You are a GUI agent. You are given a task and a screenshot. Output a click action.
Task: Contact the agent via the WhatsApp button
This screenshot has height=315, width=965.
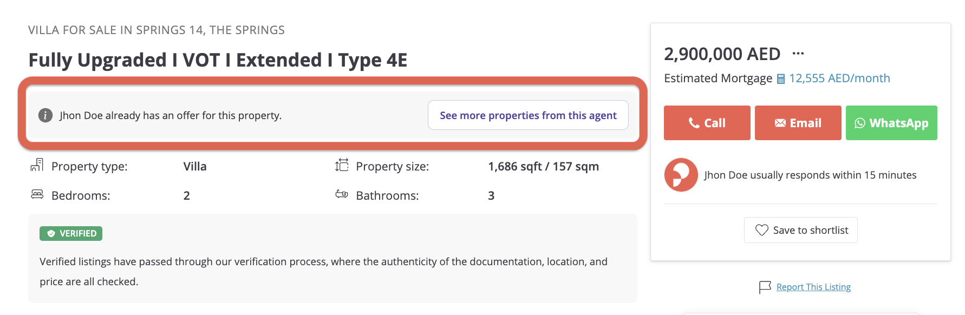coord(891,123)
